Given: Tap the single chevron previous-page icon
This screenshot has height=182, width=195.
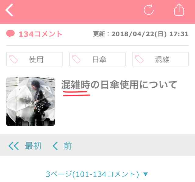Looking at the screenshot, I should (55, 146).
